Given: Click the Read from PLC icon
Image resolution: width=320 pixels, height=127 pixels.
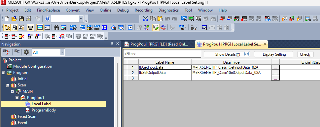Looking at the screenshot, I should (x=230, y=19).
